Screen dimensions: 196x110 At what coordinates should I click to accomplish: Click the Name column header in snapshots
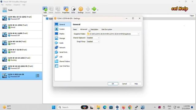(x=45, y=16)
